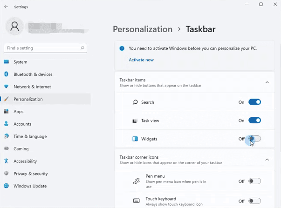Viewport: 281px width, 208px height.
Task: Click the Windows Update icon
Action: point(6,186)
